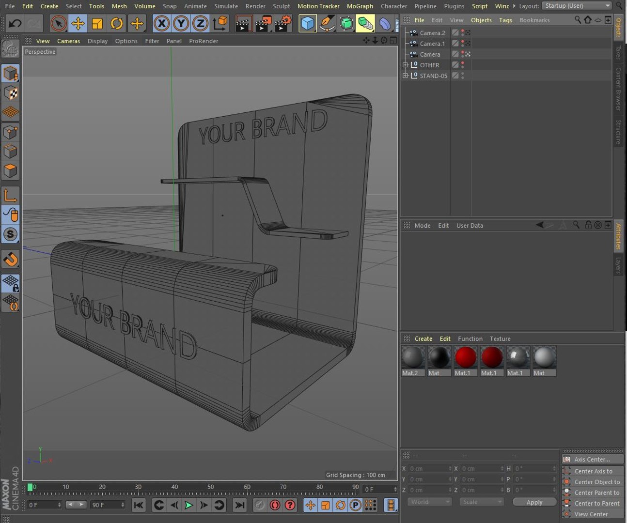Click the Center Object to button
Viewport: 627px width, 523px height.
click(x=593, y=482)
